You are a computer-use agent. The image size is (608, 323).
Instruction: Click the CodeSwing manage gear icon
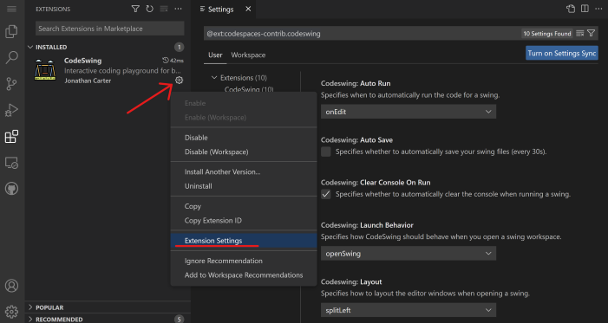pos(179,81)
